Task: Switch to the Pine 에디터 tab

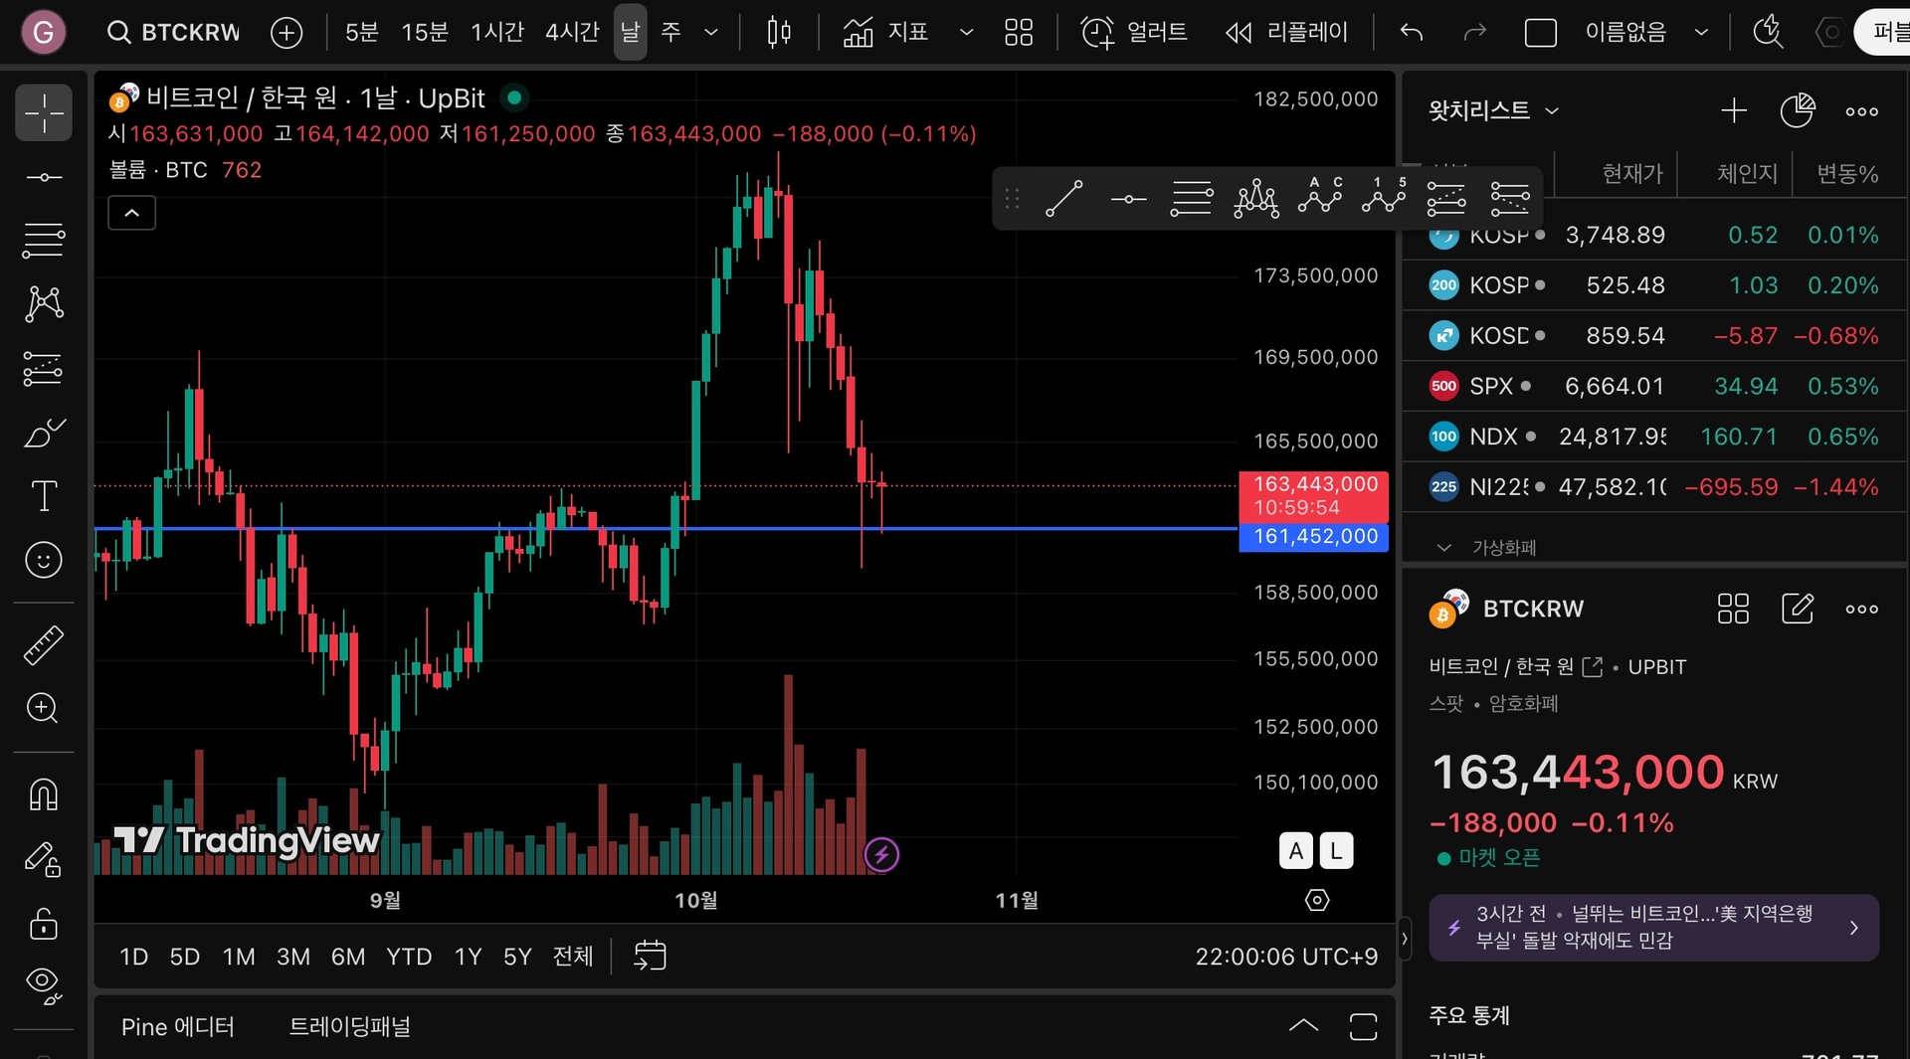Action: coord(178,1026)
